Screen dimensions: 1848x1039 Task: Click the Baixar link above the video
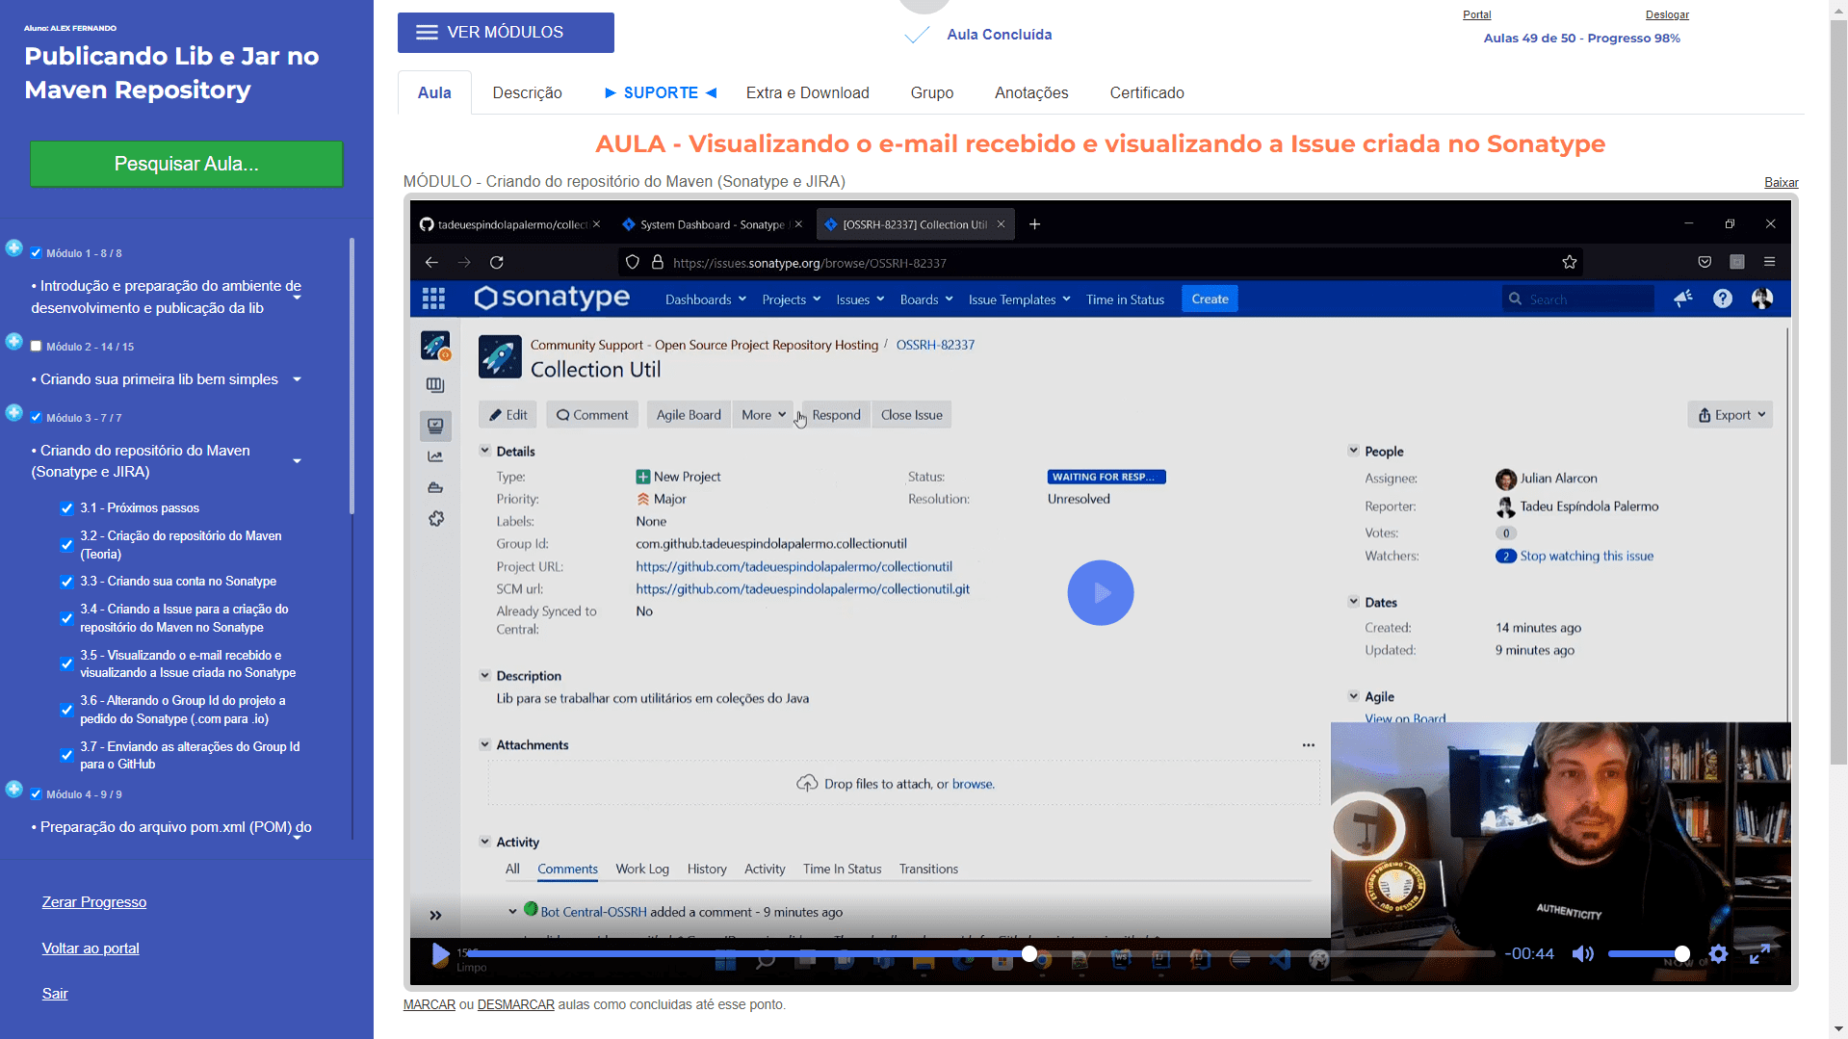pos(1781,183)
